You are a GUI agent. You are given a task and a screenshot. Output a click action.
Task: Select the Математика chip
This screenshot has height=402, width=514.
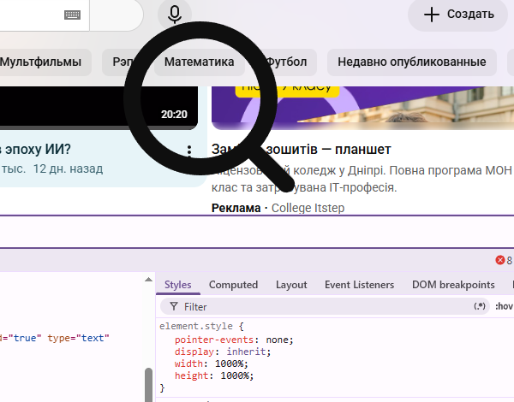tap(200, 62)
